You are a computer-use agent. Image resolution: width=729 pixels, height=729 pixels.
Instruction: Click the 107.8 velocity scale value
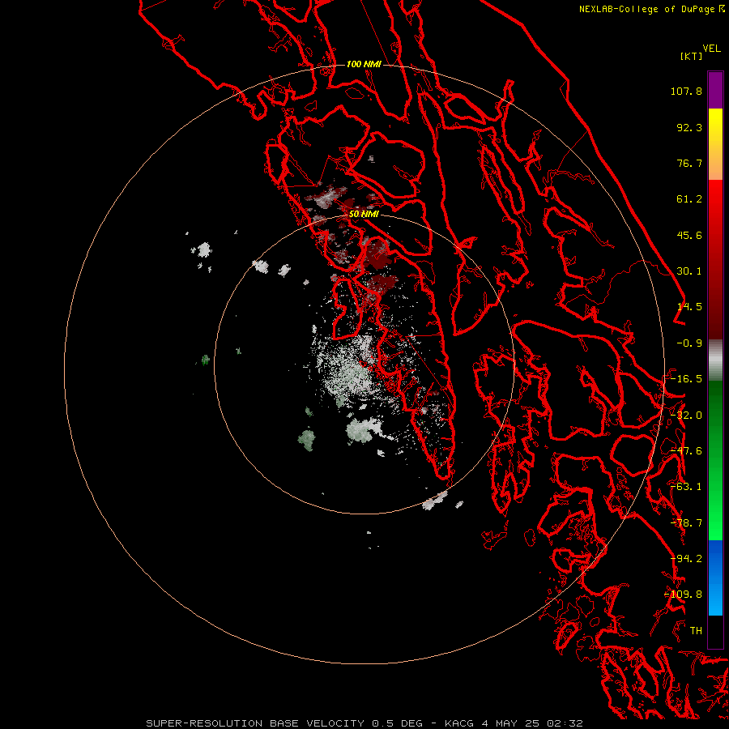(686, 91)
